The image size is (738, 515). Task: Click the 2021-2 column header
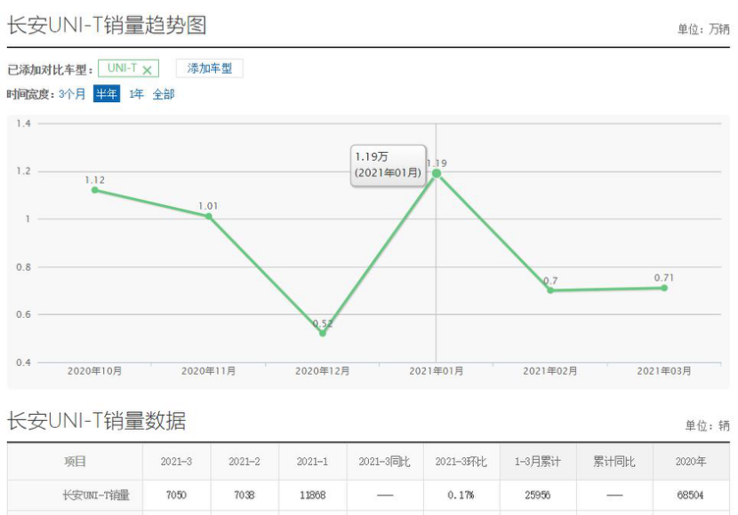pyautogui.click(x=245, y=462)
